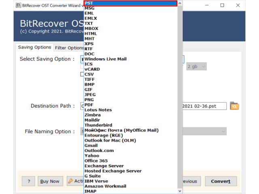Select Outlook for Mac (OLM)
This screenshot has height=194, width=259.
130,141
